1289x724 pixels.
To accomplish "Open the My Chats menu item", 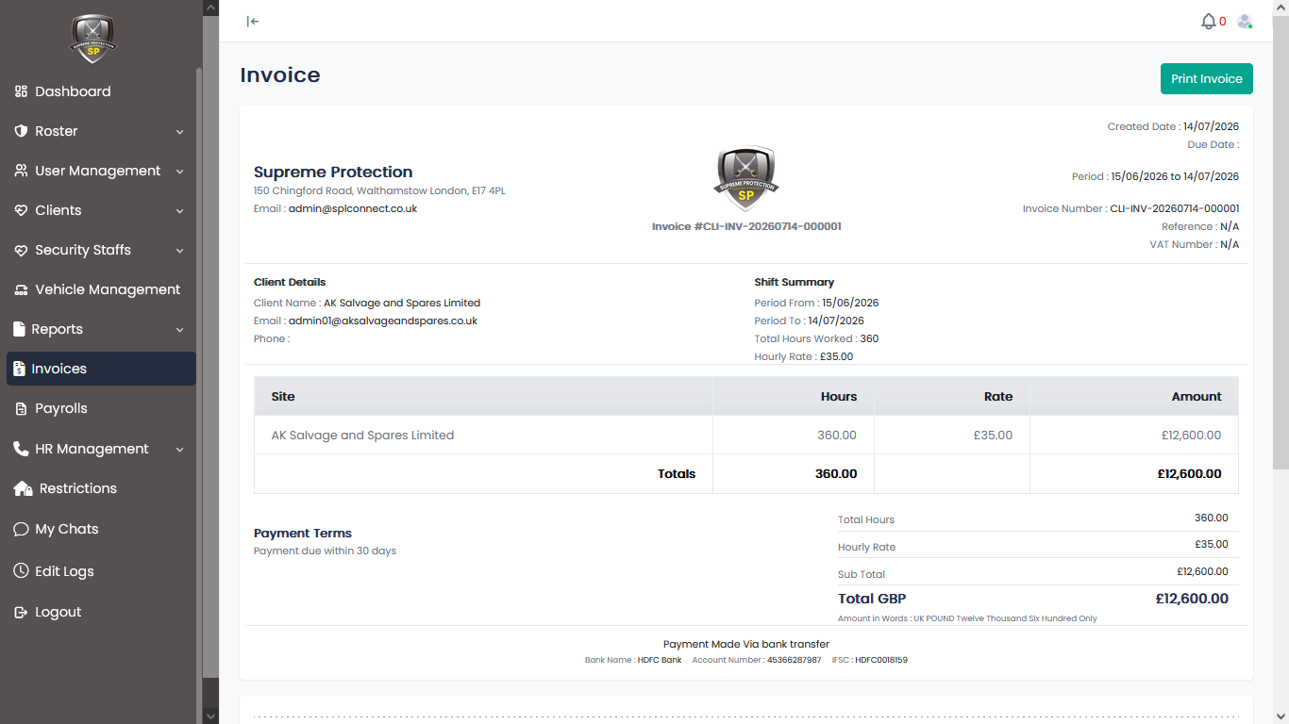I will [101, 529].
